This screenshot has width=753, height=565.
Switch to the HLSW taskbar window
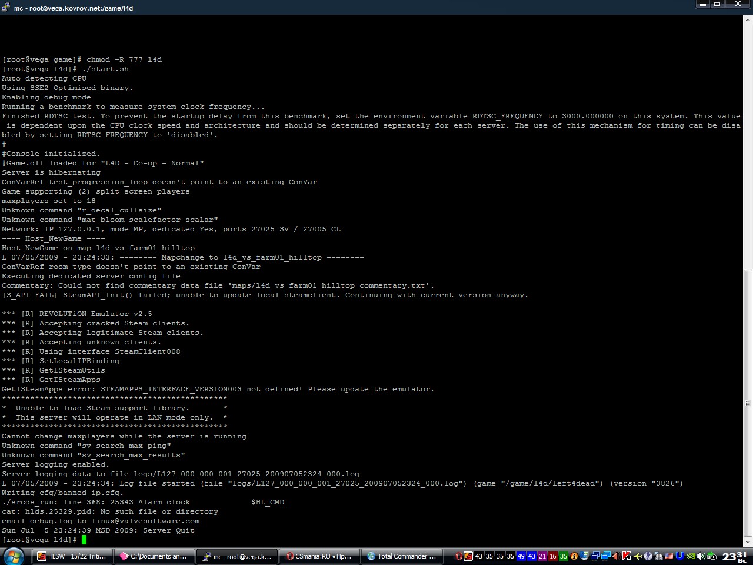72,556
